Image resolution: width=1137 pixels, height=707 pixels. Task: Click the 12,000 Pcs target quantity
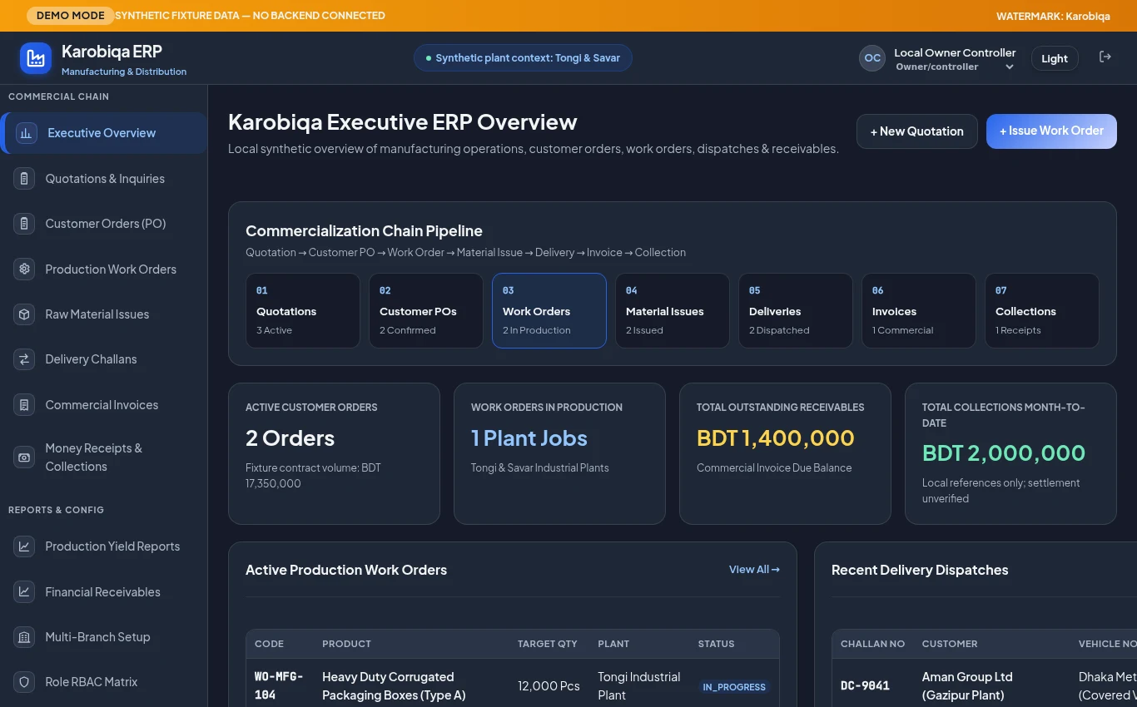[x=549, y=686]
